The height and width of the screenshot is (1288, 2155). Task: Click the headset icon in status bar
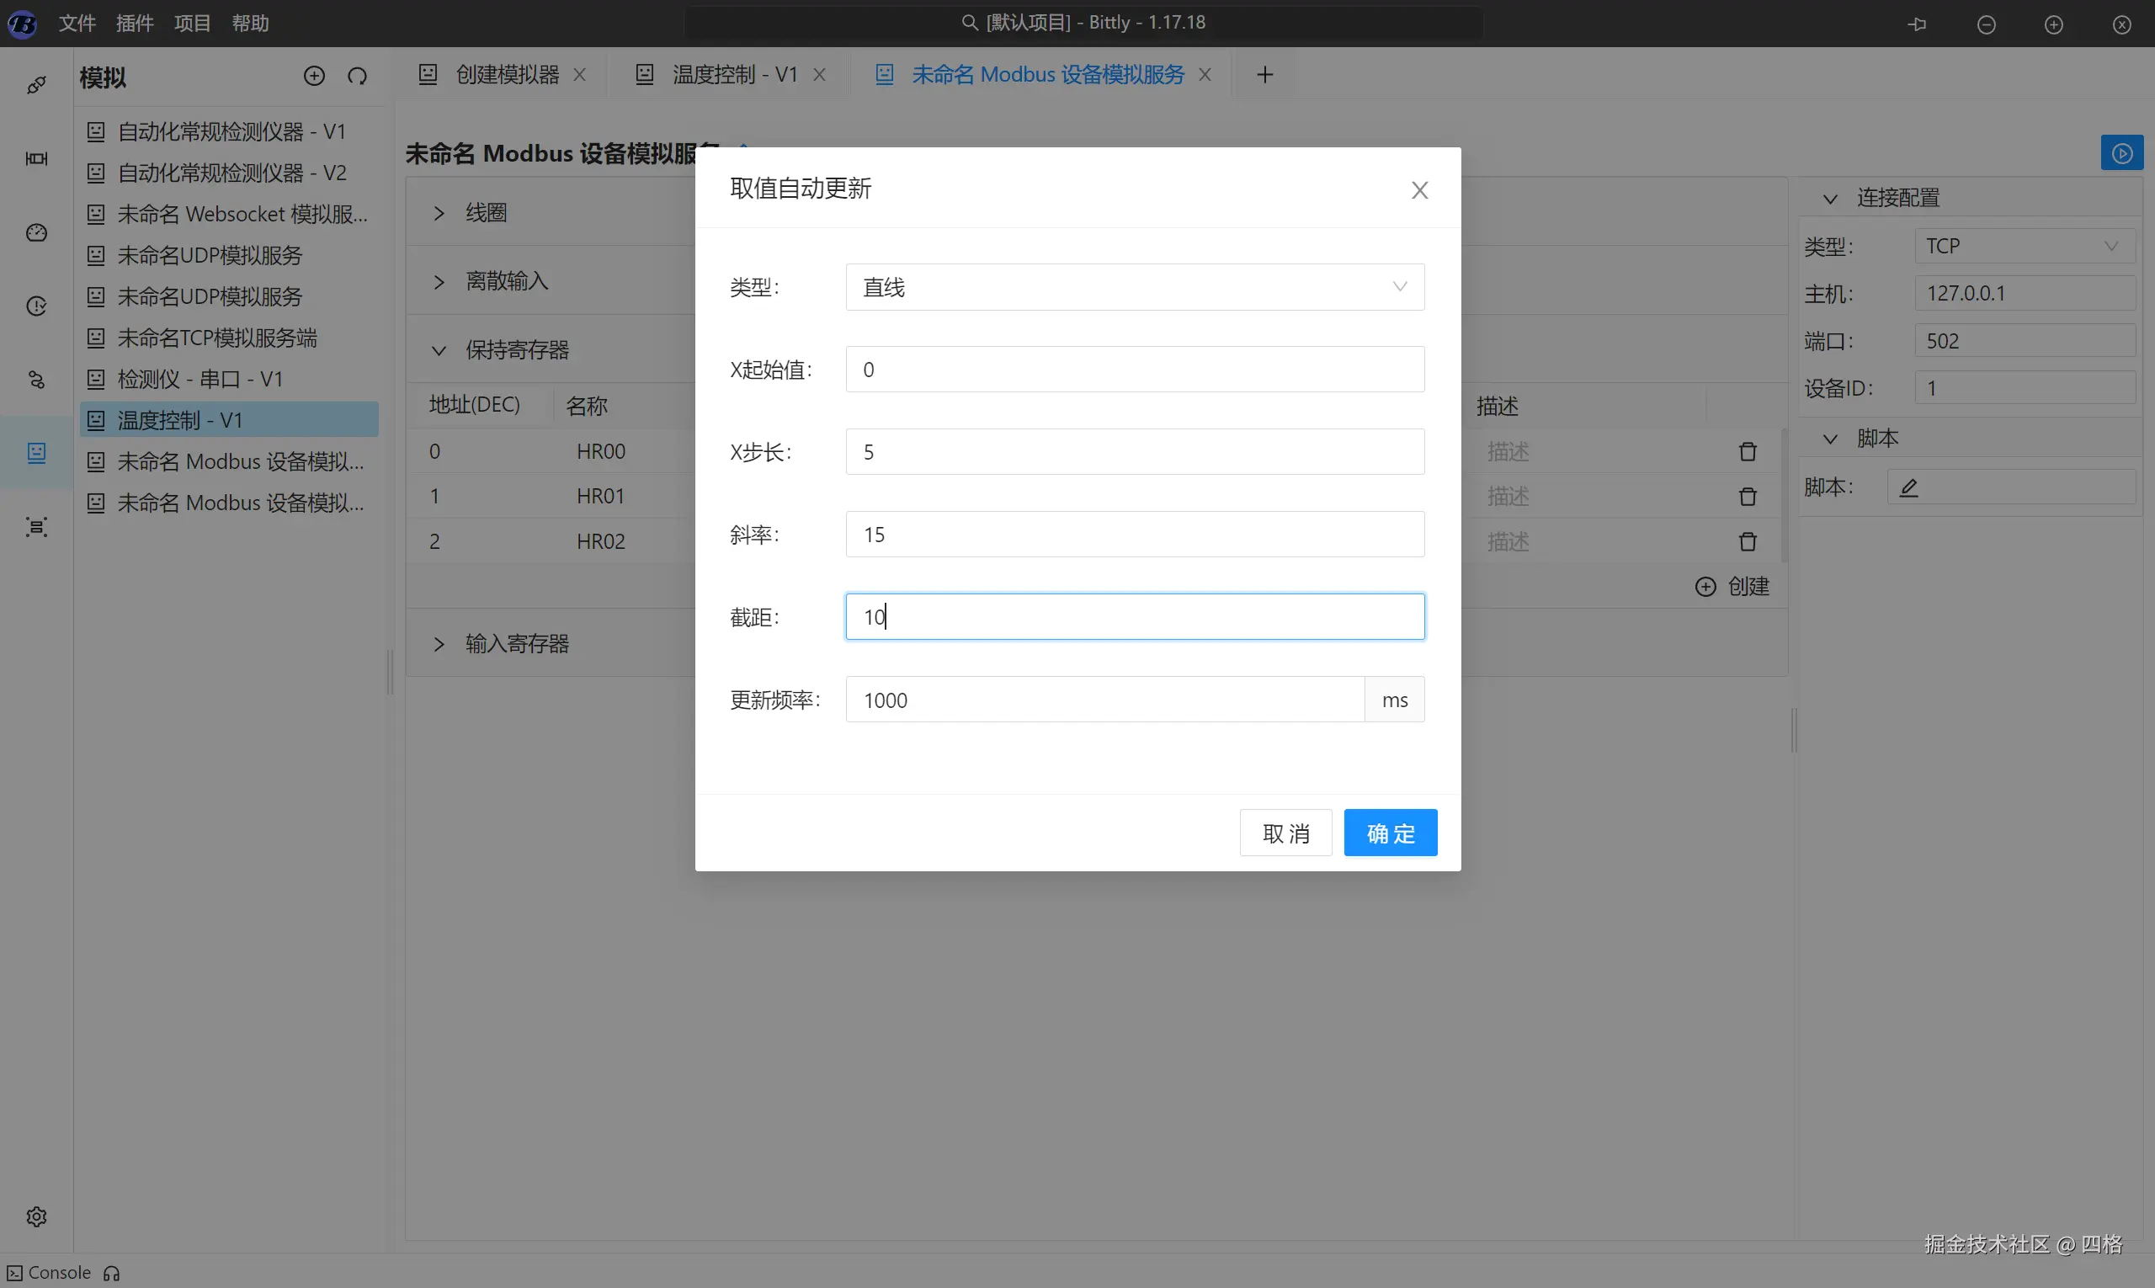[112, 1273]
